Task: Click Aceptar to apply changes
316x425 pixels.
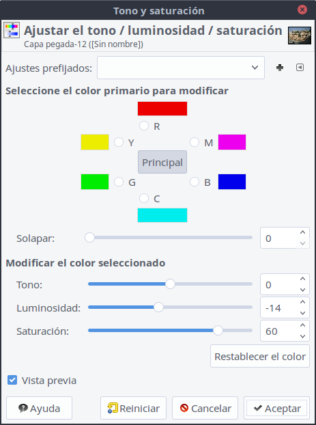Action: coord(276,408)
